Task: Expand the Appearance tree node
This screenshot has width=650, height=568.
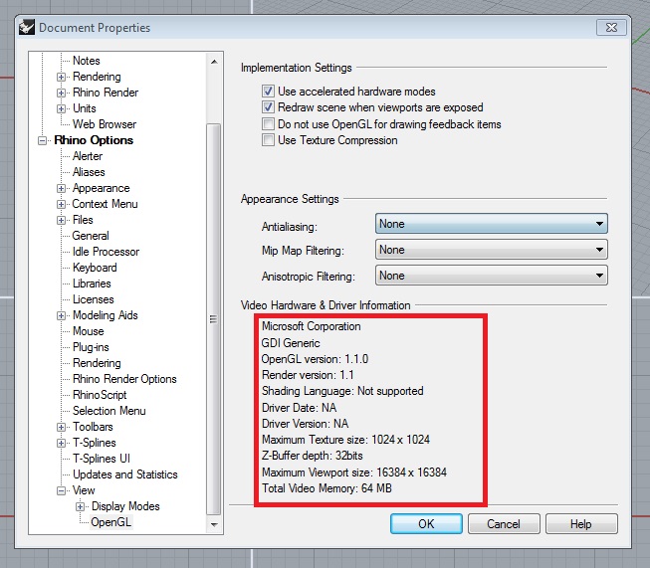Action: pyautogui.click(x=61, y=189)
